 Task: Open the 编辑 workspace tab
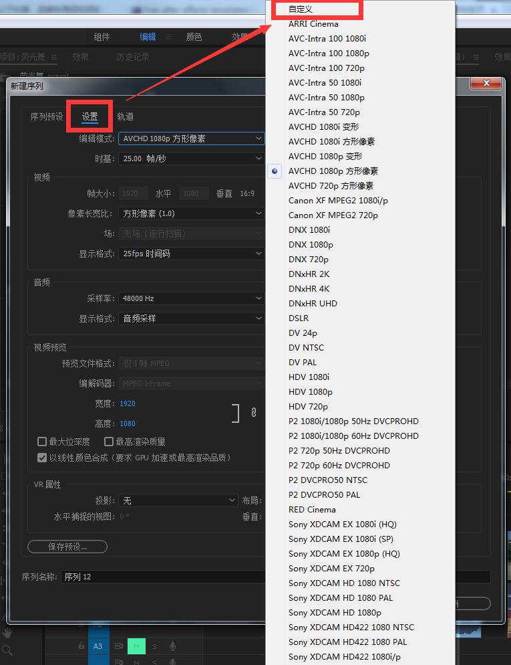tap(148, 37)
